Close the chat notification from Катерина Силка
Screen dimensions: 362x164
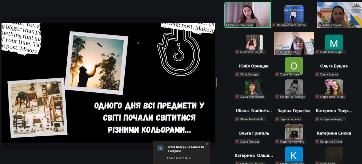pos(207,144)
